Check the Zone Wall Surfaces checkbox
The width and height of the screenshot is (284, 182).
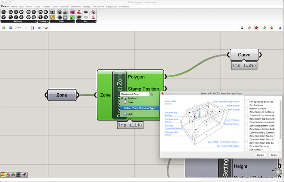[x=246, y=146]
